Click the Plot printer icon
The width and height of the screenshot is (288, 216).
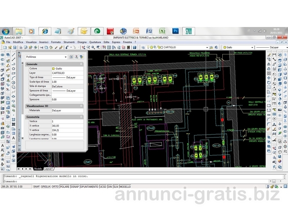pos(21,47)
